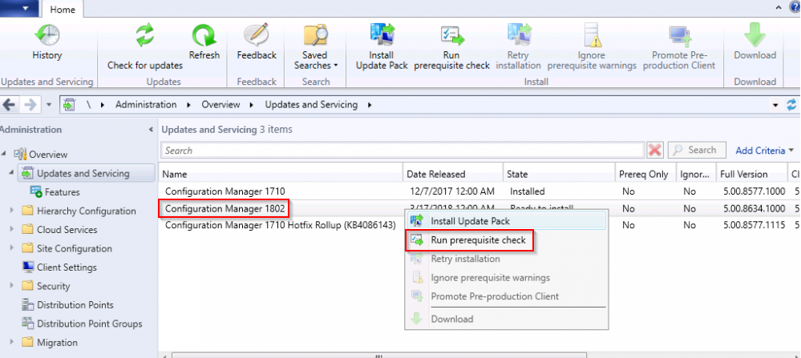Click the 5.00.8577.1115 version cell

(x=752, y=225)
